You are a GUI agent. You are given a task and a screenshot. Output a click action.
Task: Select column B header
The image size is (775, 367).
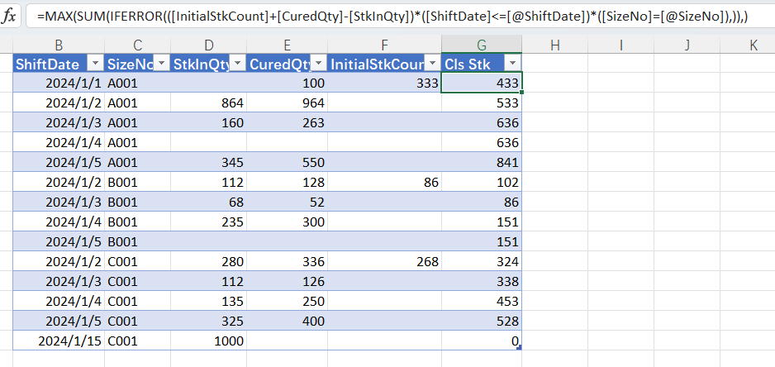coord(59,45)
